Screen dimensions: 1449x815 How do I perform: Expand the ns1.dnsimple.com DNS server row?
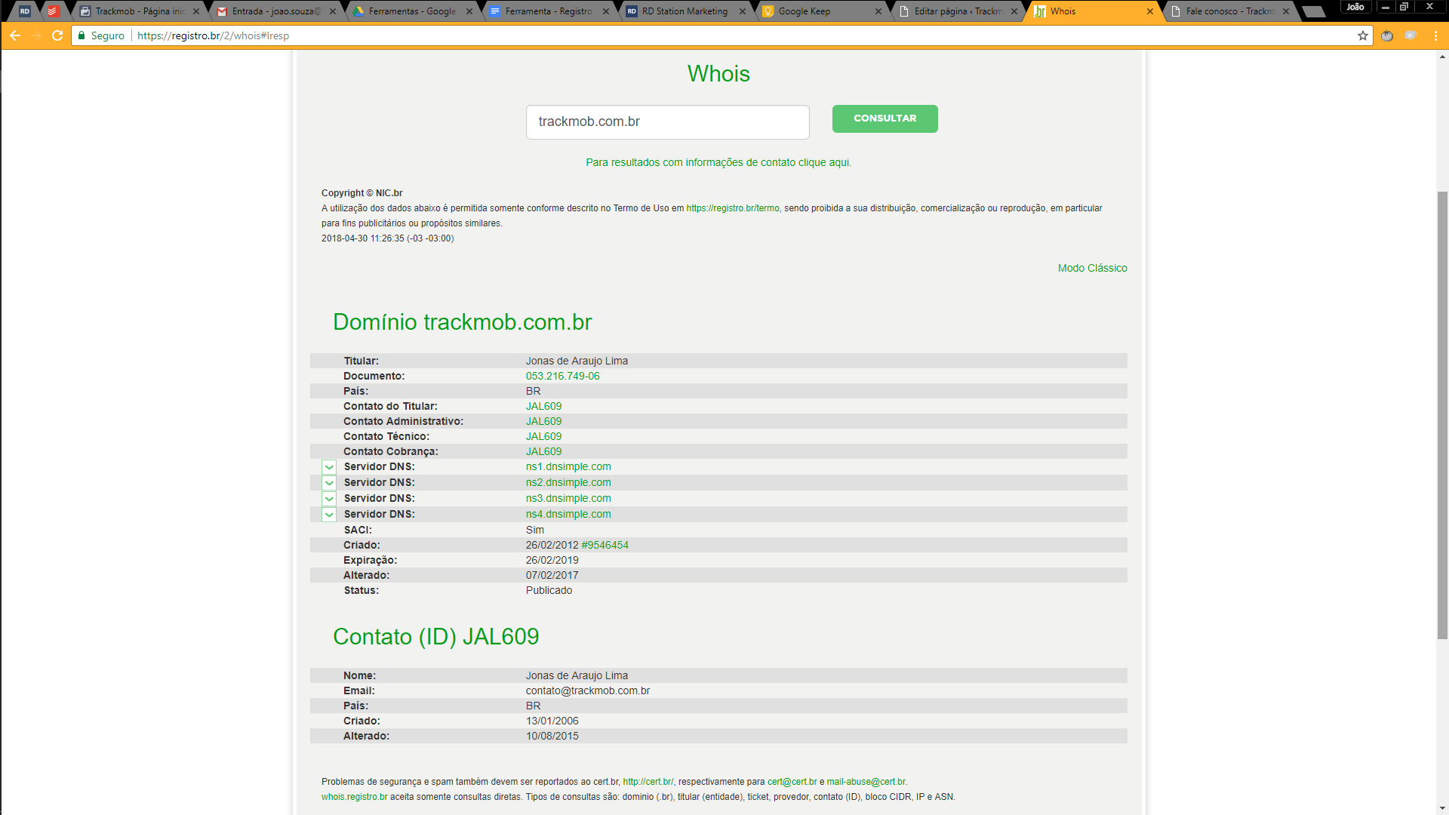click(x=329, y=467)
